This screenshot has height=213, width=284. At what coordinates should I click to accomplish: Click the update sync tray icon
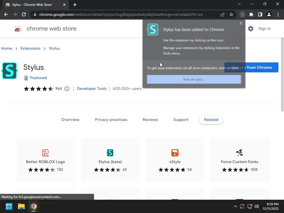(242, 206)
